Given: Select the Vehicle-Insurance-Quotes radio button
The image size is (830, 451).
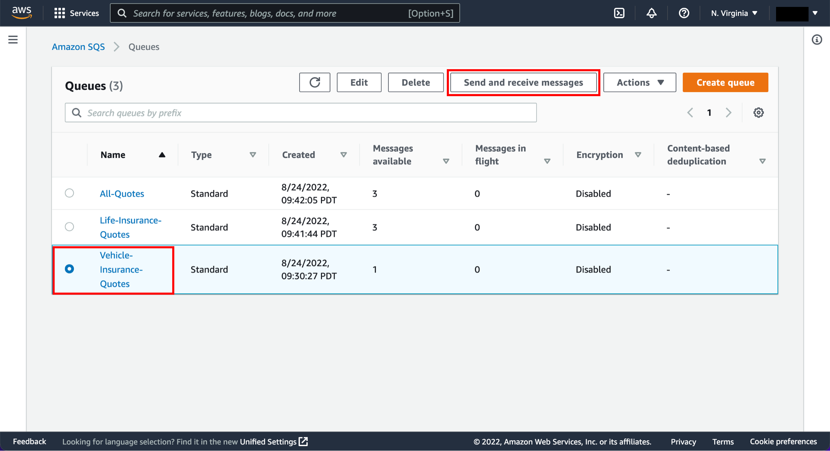Looking at the screenshot, I should pyautogui.click(x=70, y=269).
